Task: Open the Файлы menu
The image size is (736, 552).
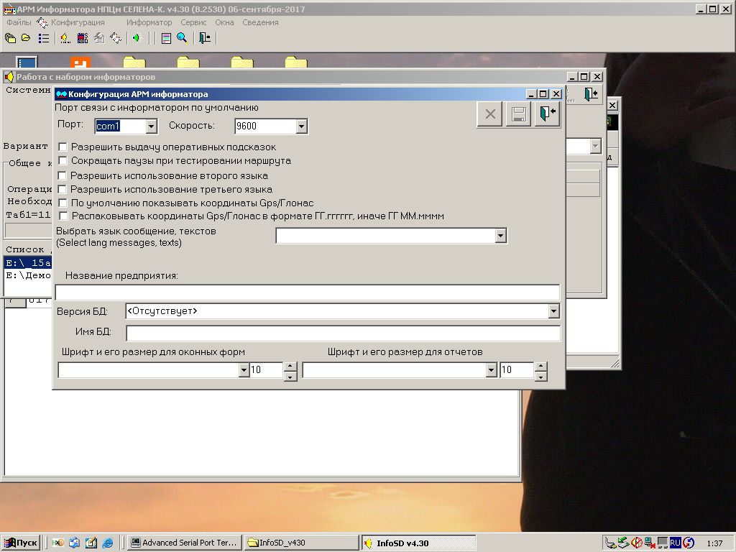Action: click(x=19, y=22)
